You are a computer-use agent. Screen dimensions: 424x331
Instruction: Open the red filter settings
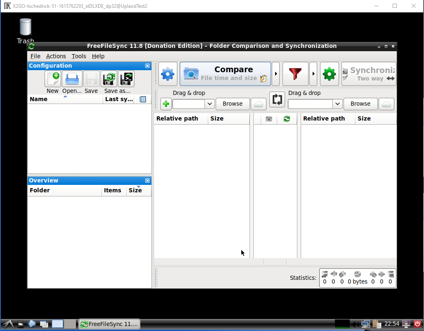point(295,74)
